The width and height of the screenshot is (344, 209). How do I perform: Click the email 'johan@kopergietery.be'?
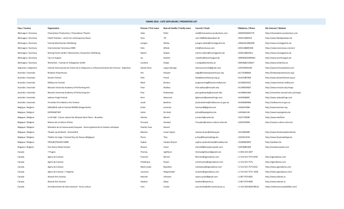206,112
